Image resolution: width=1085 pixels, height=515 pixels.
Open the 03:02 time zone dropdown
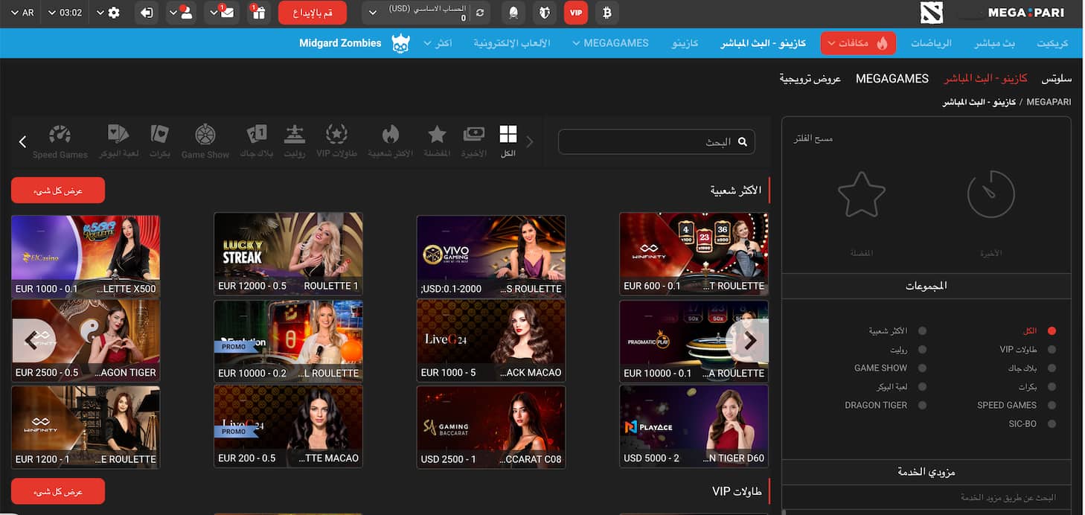[x=65, y=13]
